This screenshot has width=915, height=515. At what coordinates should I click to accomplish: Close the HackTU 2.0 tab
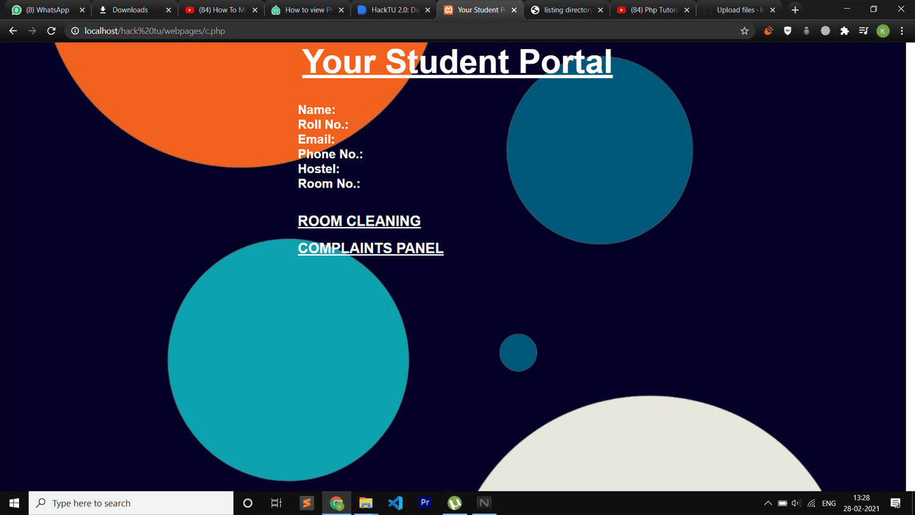428,10
